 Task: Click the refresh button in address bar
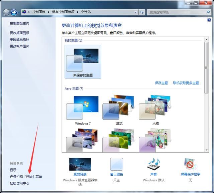142,12
